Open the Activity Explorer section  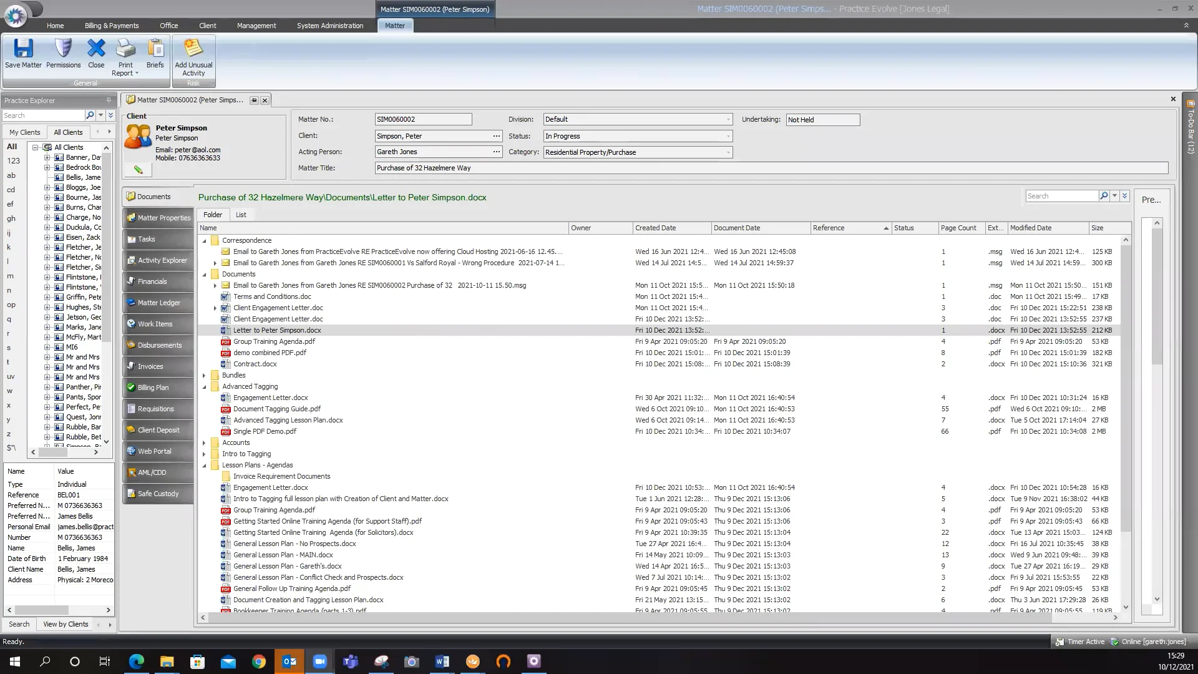click(x=158, y=260)
